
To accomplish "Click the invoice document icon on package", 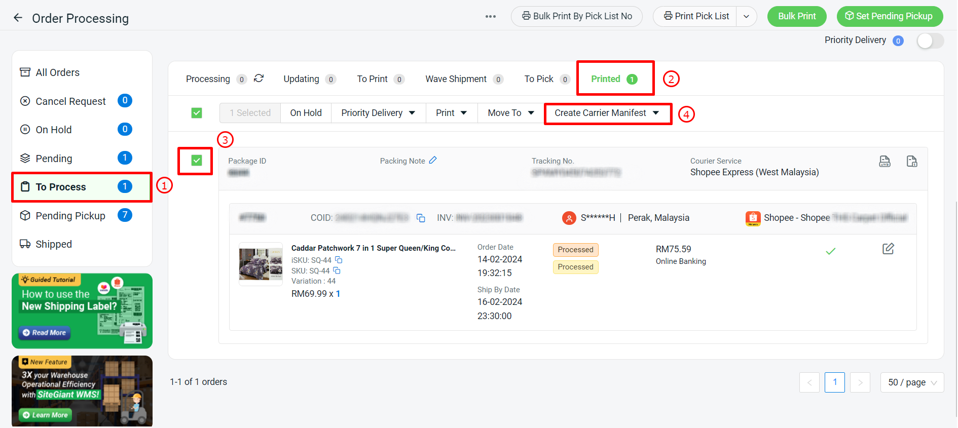I will click(x=911, y=161).
